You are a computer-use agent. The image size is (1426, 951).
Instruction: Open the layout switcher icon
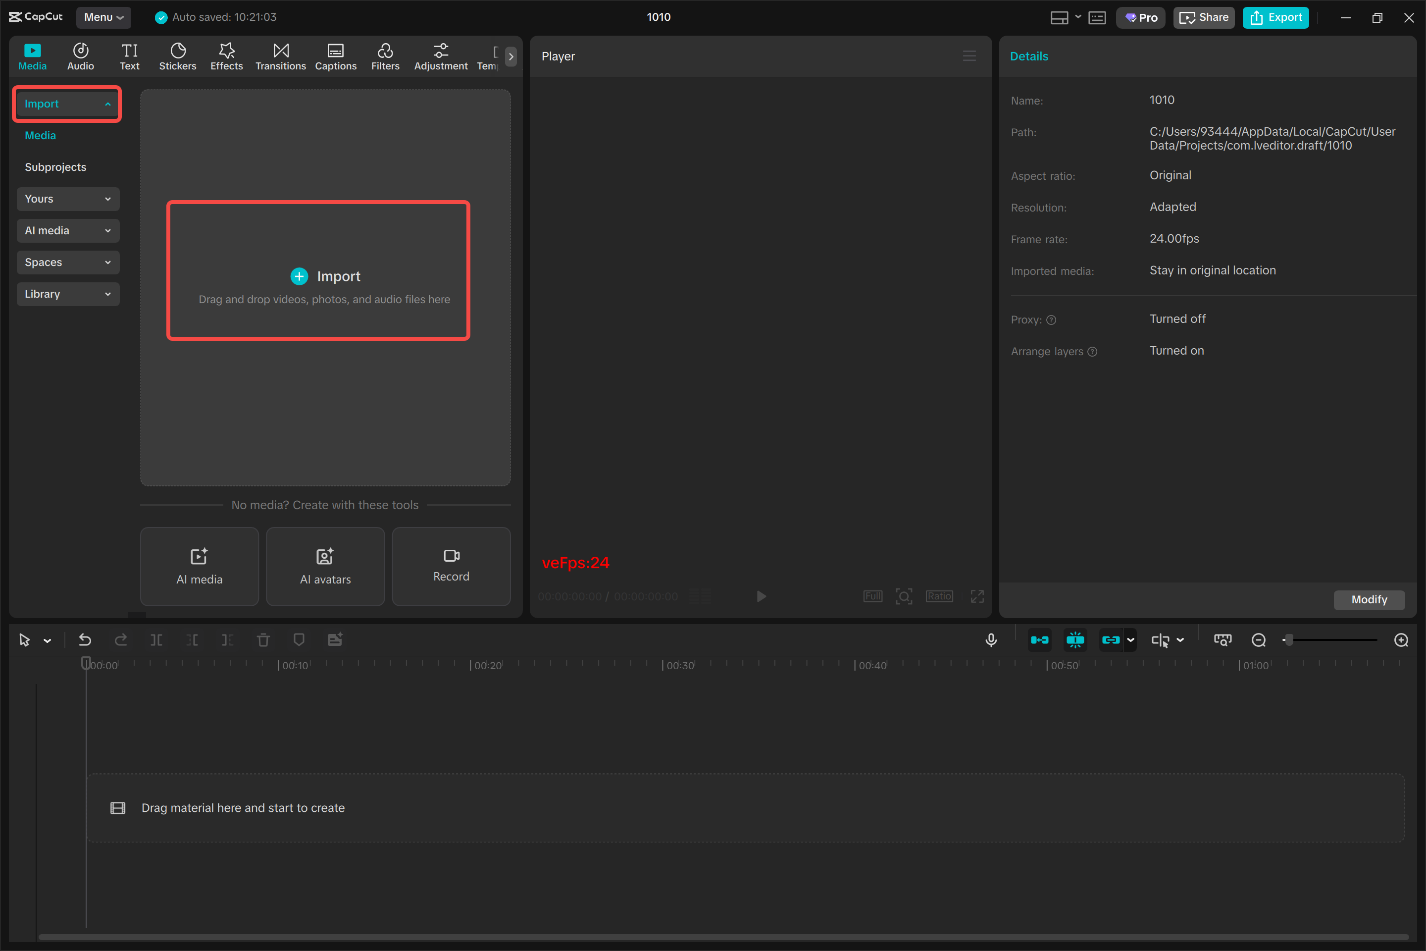(1059, 18)
